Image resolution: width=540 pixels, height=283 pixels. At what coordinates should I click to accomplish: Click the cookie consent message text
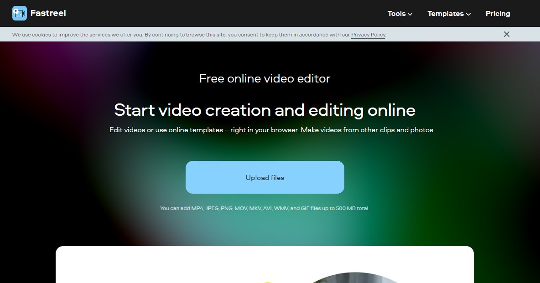[199, 35]
